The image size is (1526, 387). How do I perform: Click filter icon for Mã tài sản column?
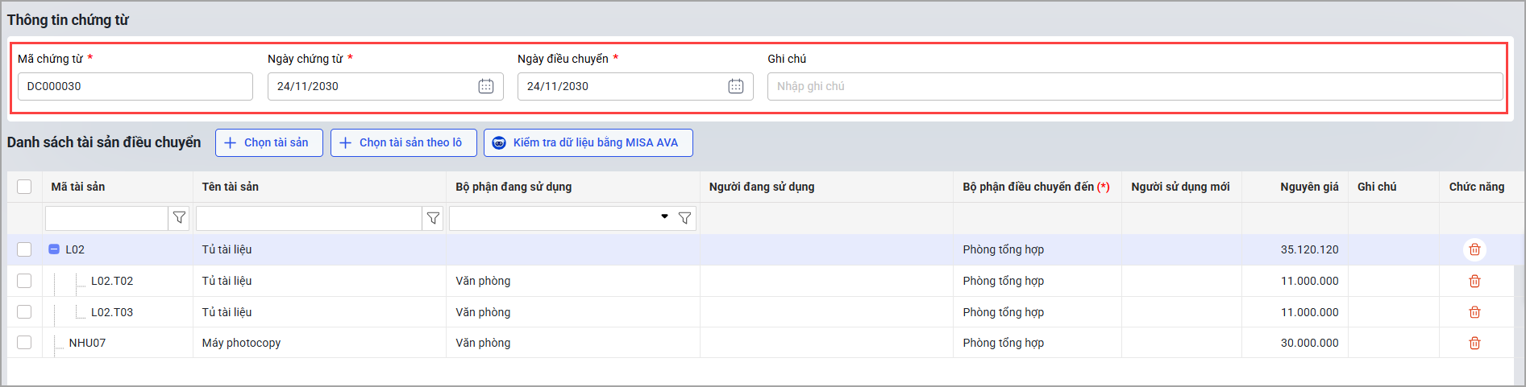[179, 218]
